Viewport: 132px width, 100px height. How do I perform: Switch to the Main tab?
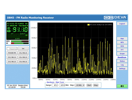click(x=122, y=39)
